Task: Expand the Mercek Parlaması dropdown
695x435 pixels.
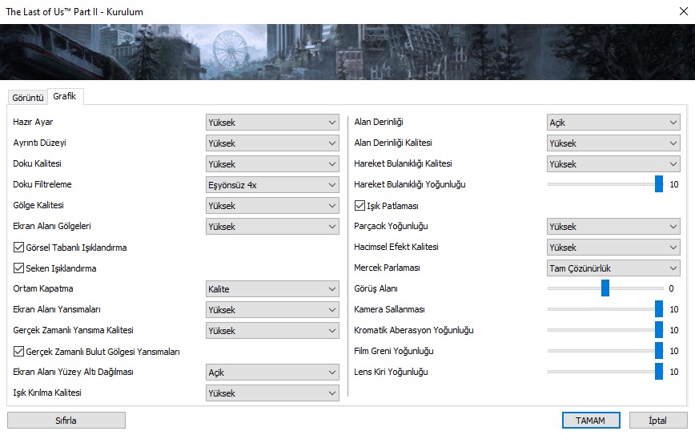Action: click(613, 268)
